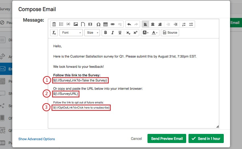Align text to the right
The width and height of the screenshot is (242, 149).
(x=160, y=24)
